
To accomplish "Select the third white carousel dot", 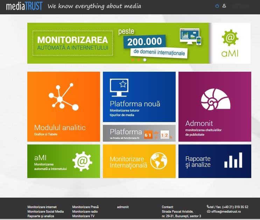I will 145,60.
